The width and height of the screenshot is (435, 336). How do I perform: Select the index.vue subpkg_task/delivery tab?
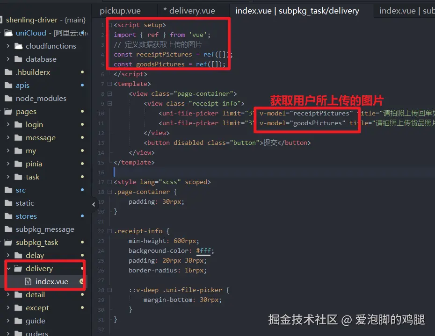[x=297, y=11]
